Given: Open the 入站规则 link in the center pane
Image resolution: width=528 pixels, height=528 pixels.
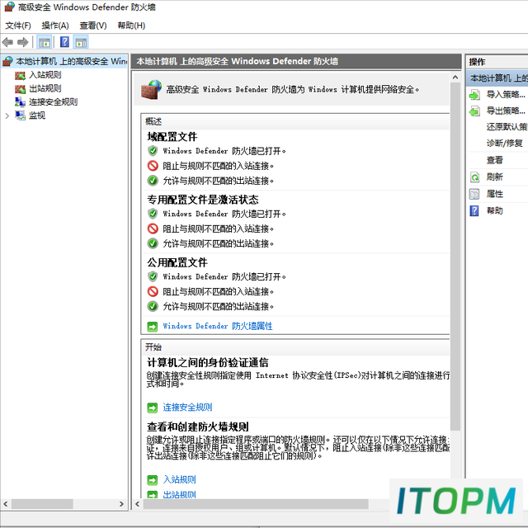Looking at the screenshot, I should point(180,479).
